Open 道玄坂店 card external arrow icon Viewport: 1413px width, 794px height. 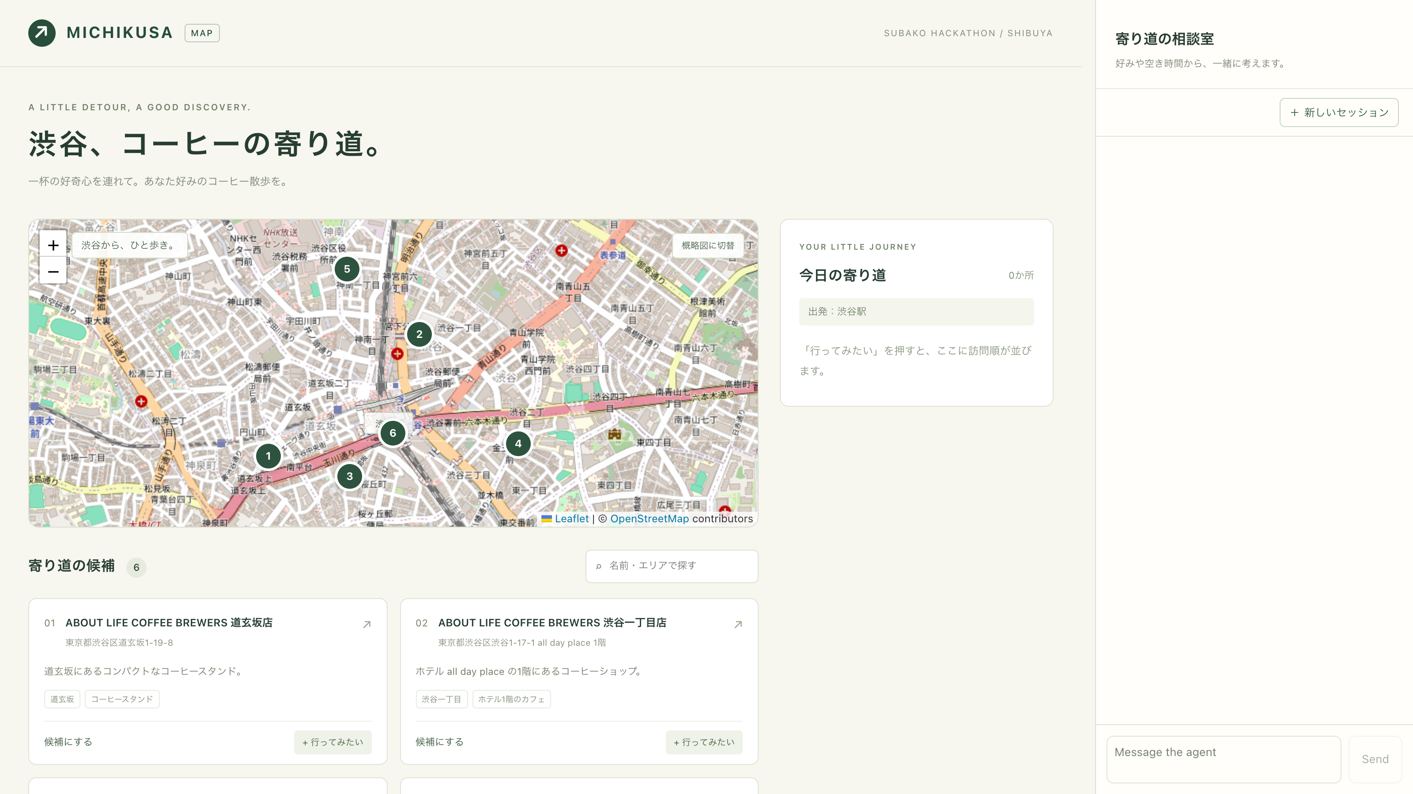point(367,624)
